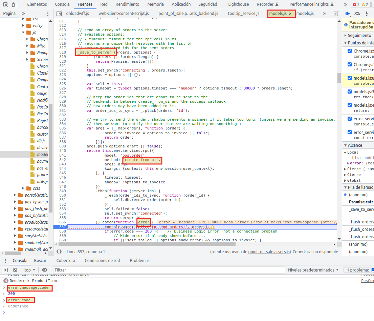Image resolution: width=374 pixels, height=321 pixels.
Task: Collapse the js folder in the file tree
Action: [23, 32]
